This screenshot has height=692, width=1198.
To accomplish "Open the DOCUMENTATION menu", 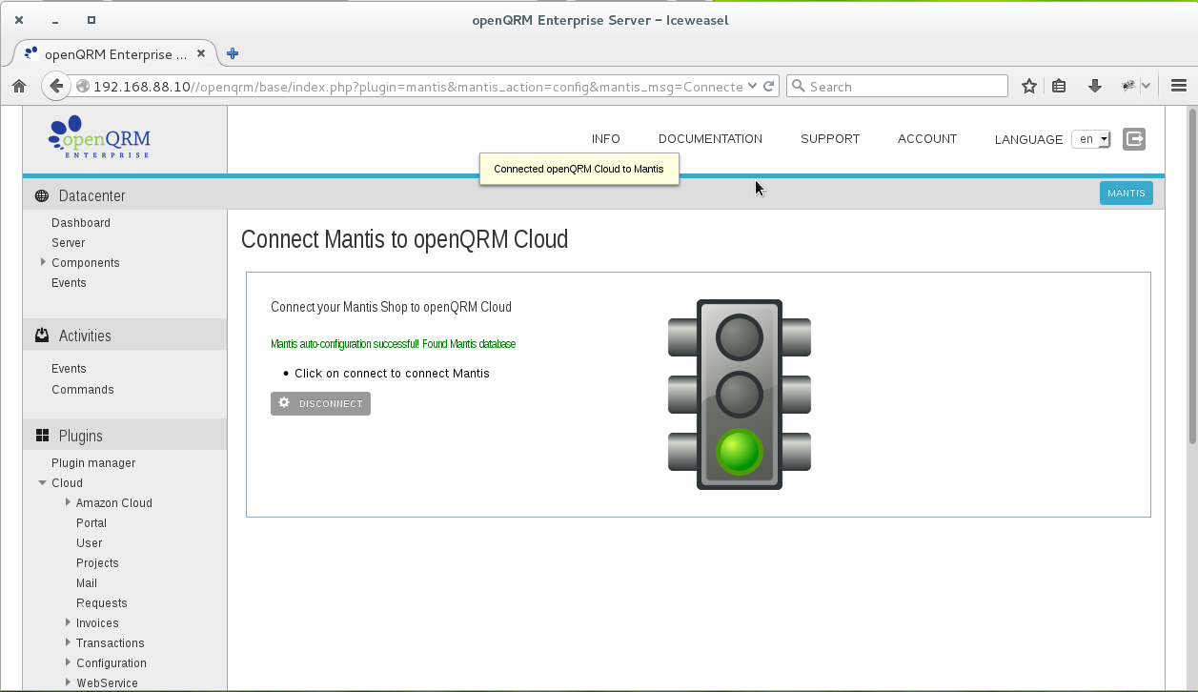I will (x=710, y=139).
